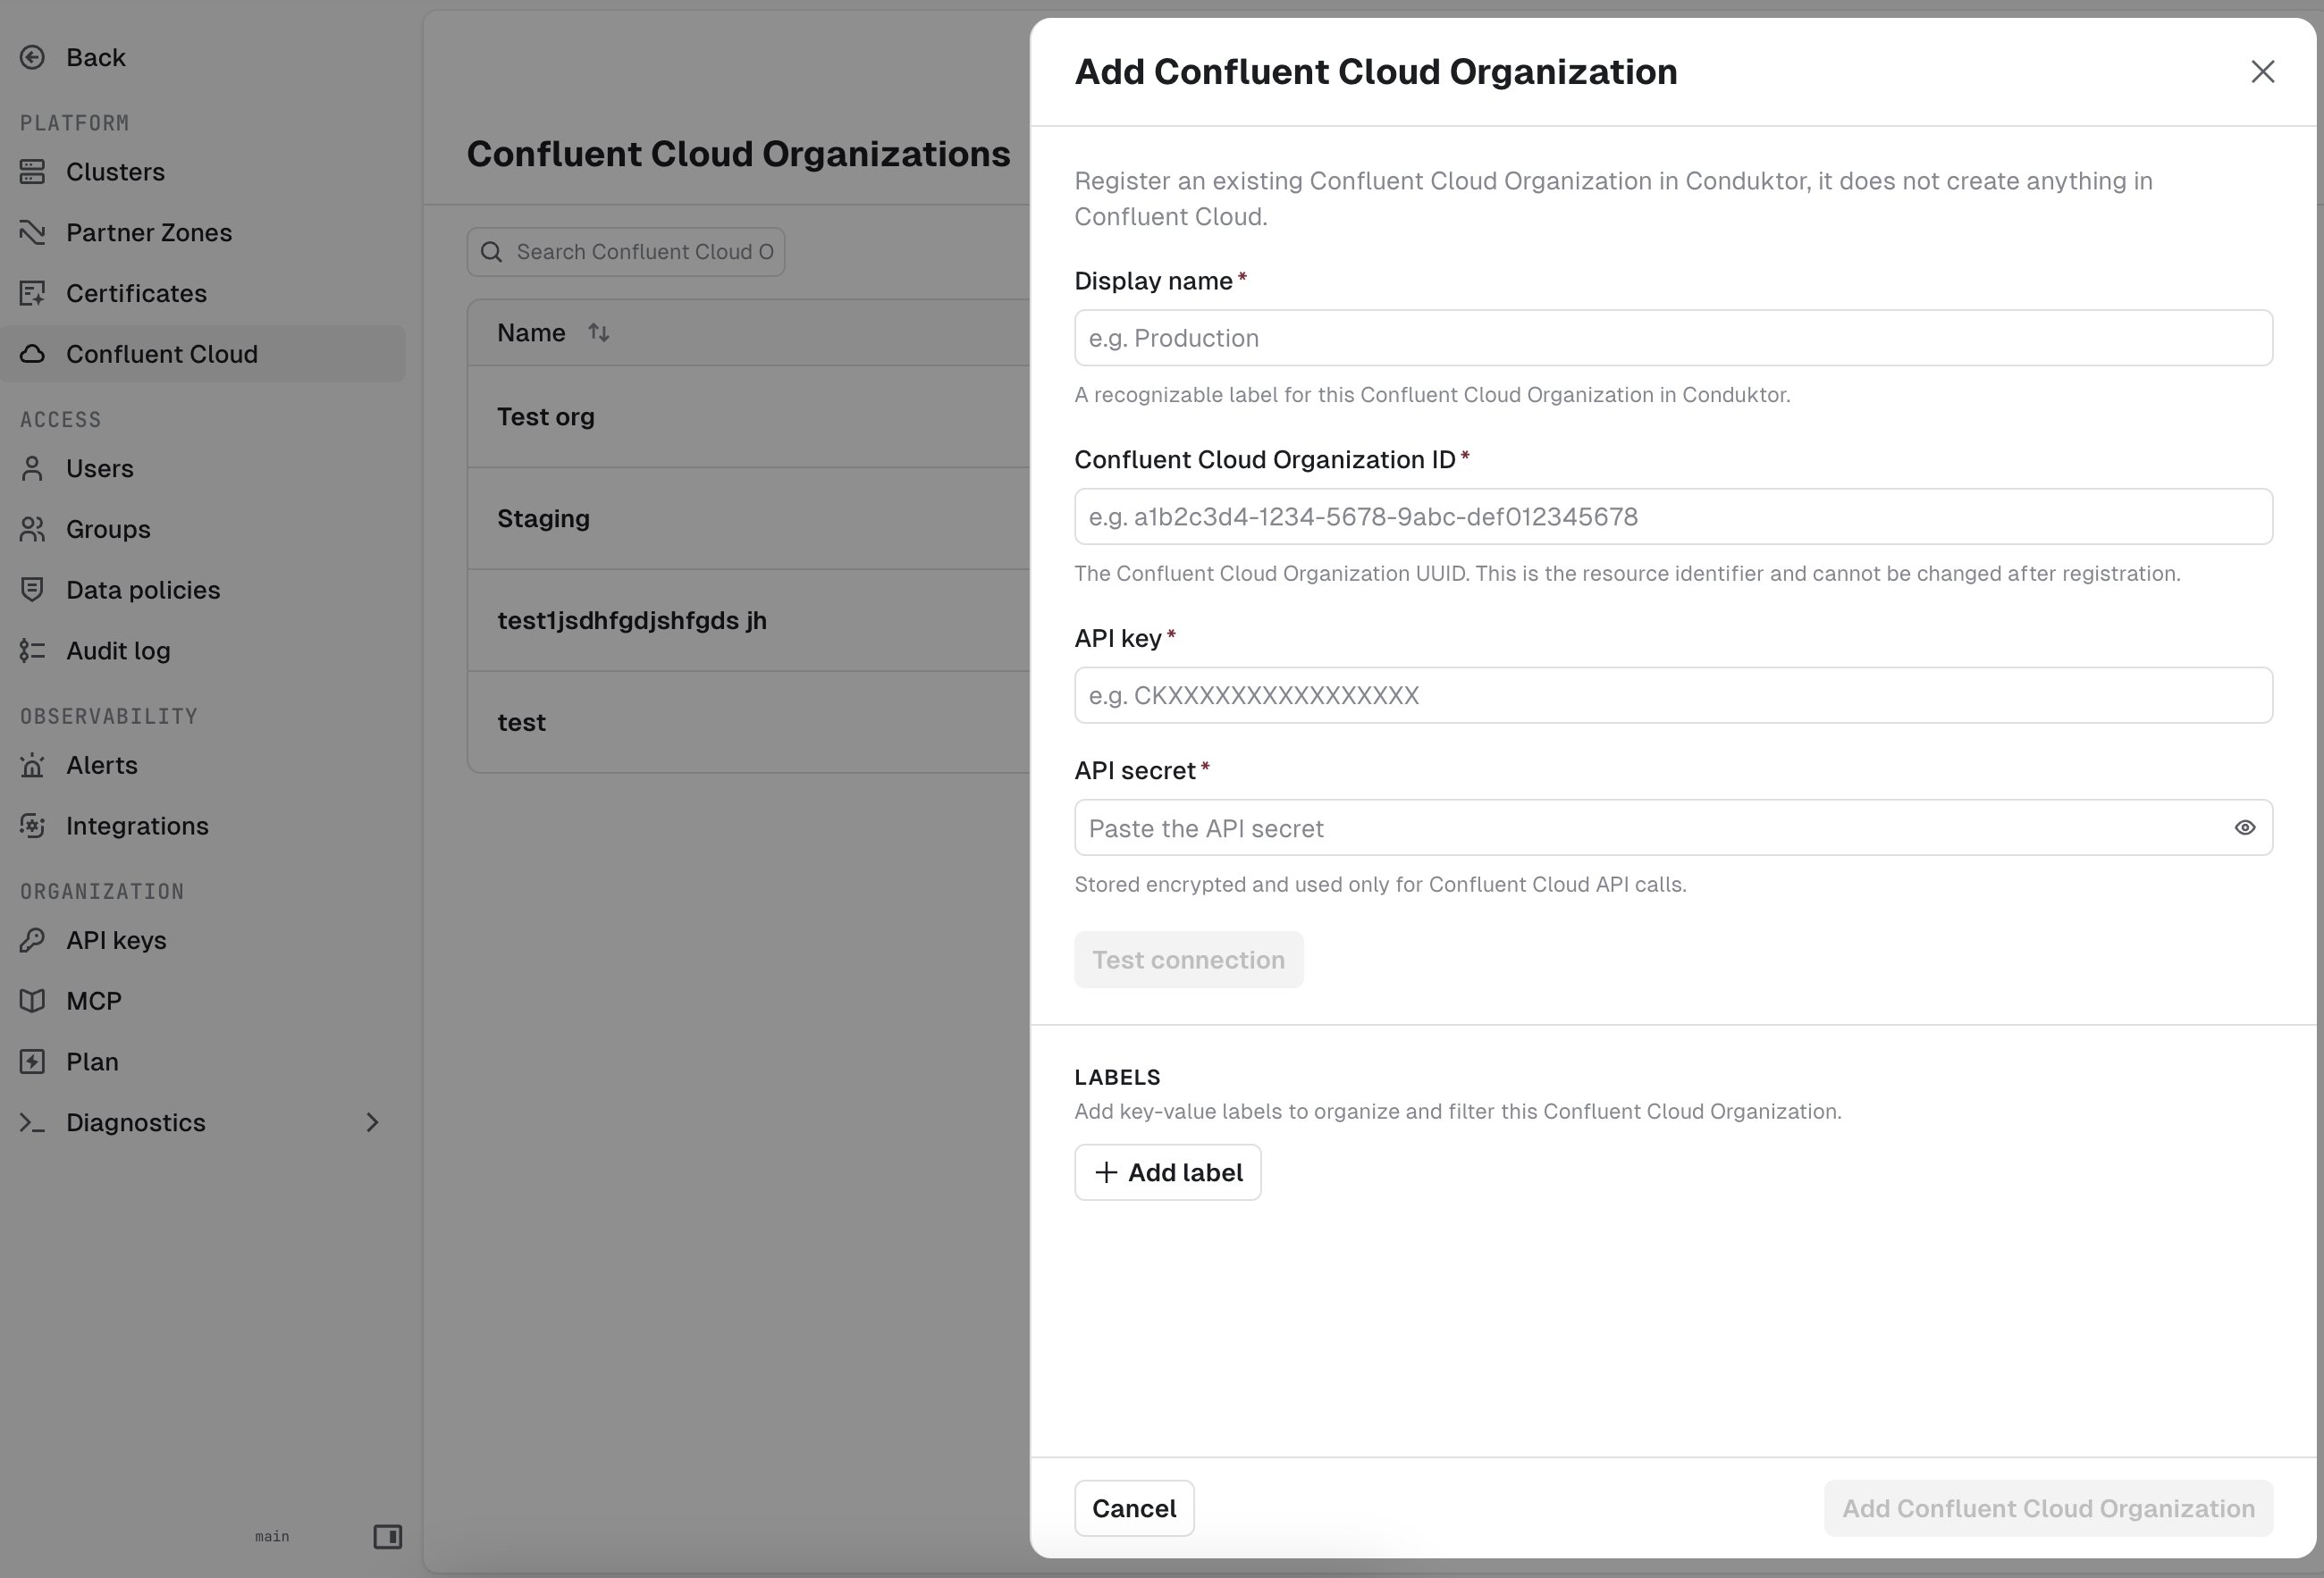Click the search magnifier icon
Viewport: 2324px width, 1578px height.
(491, 252)
